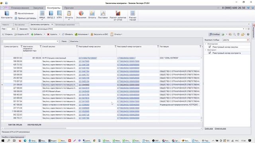
Task: Filter the Сумма контракта column
Action: point(21,46)
